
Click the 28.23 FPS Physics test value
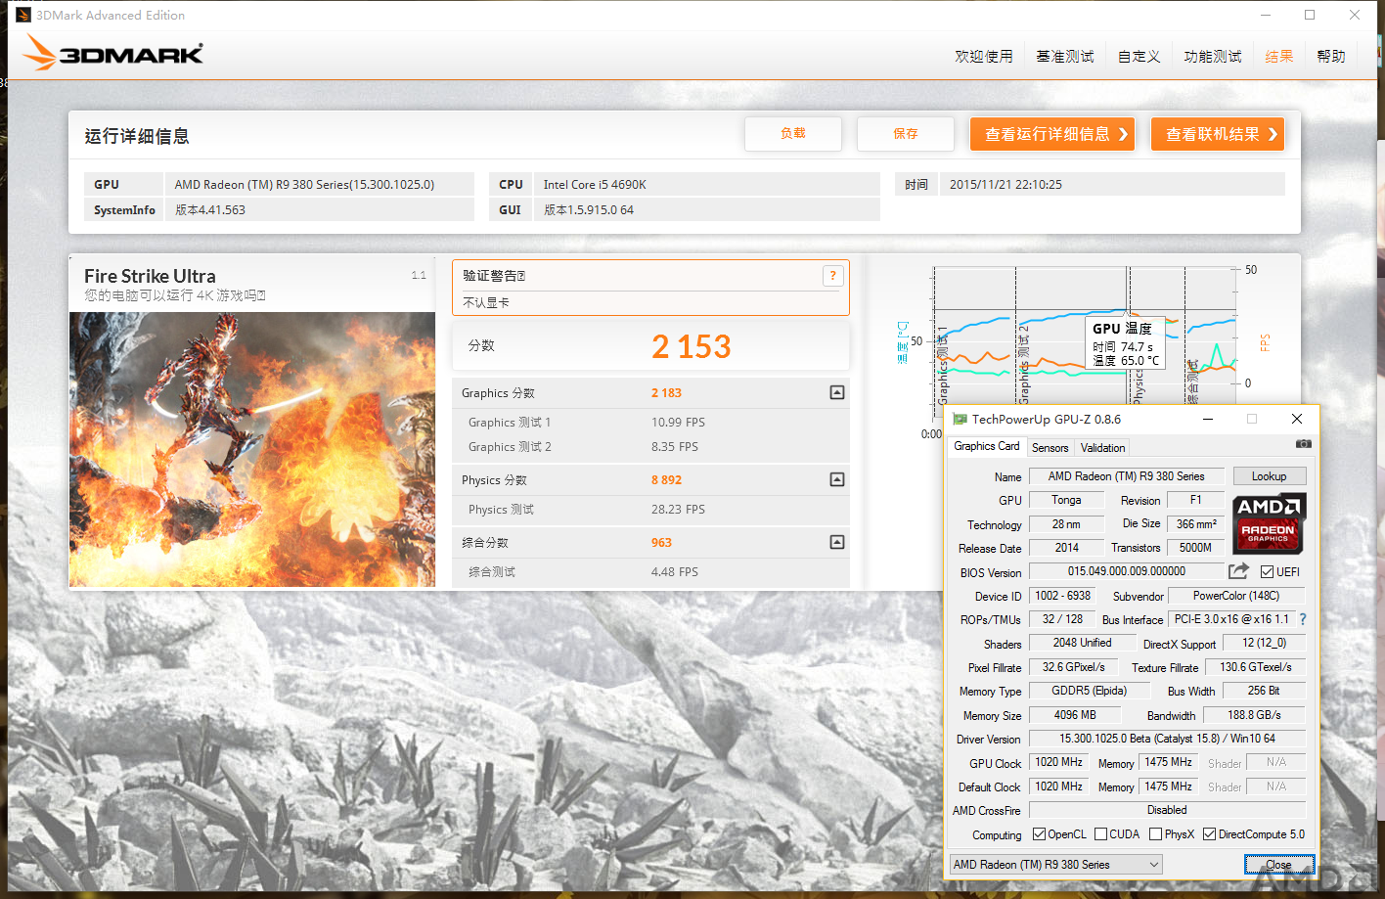click(x=678, y=510)
